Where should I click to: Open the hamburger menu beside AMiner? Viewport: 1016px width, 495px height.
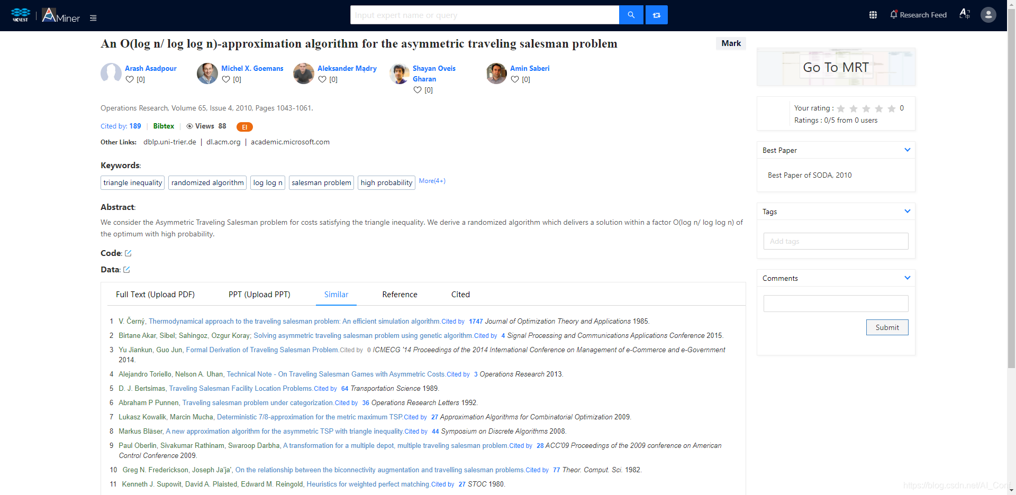coord(93,18)
